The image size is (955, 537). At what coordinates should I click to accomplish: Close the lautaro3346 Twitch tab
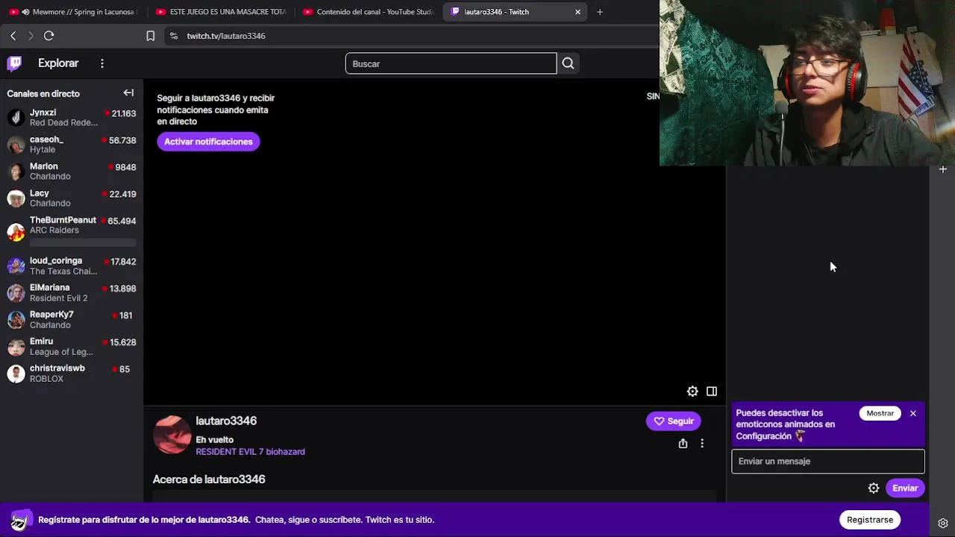point(577,12)
